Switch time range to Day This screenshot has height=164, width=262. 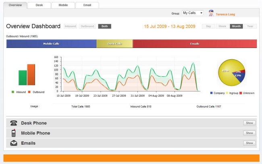[x=208, y=26]
